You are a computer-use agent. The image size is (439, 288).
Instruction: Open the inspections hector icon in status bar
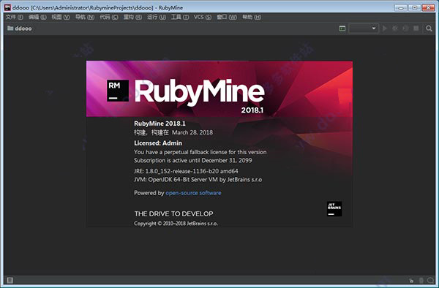(431, 280)
